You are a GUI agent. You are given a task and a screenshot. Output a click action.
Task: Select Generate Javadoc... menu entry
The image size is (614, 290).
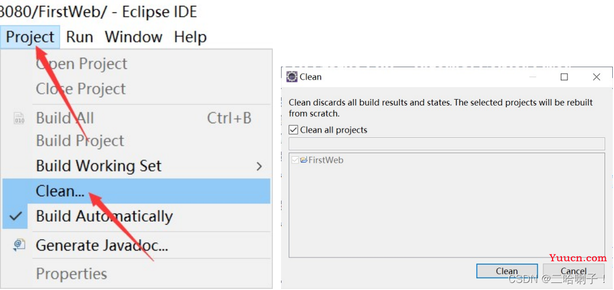[x=102, y=245]
